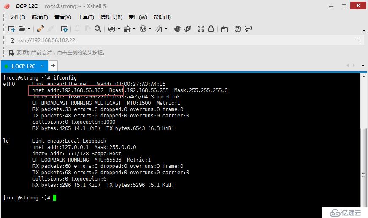This screenshot has height=218, width=368.
Task: Click the 'Mask:255.255.255.0' text
Action: pyautogui.click(x=200, y=90)
